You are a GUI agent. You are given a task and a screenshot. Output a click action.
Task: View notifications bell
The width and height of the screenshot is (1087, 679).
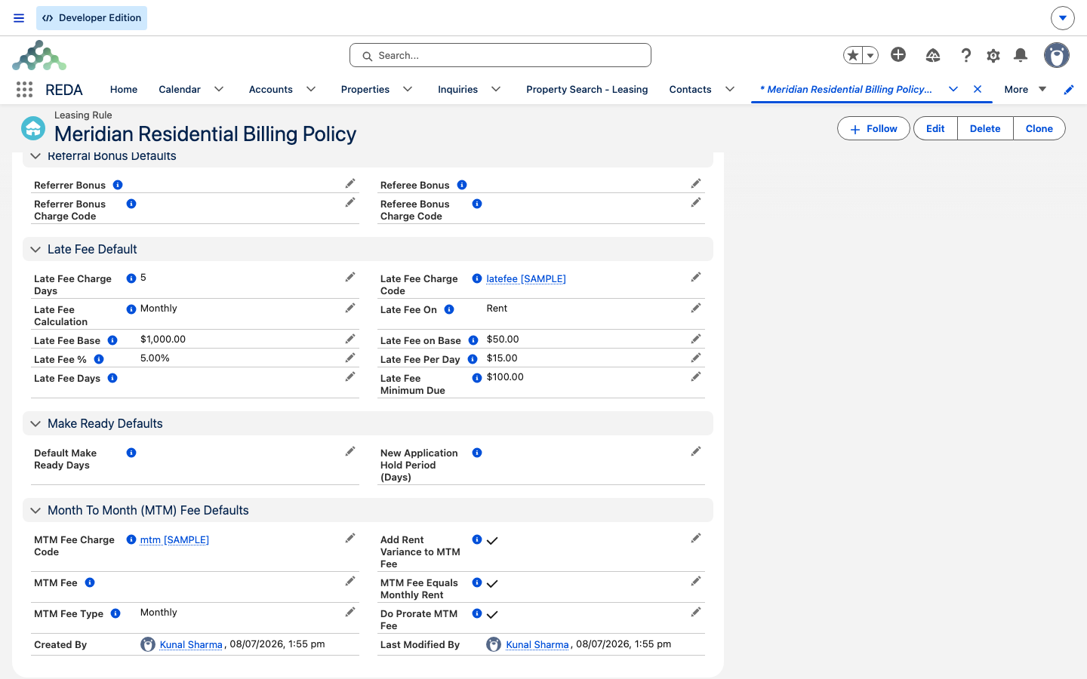[1021, 55]
